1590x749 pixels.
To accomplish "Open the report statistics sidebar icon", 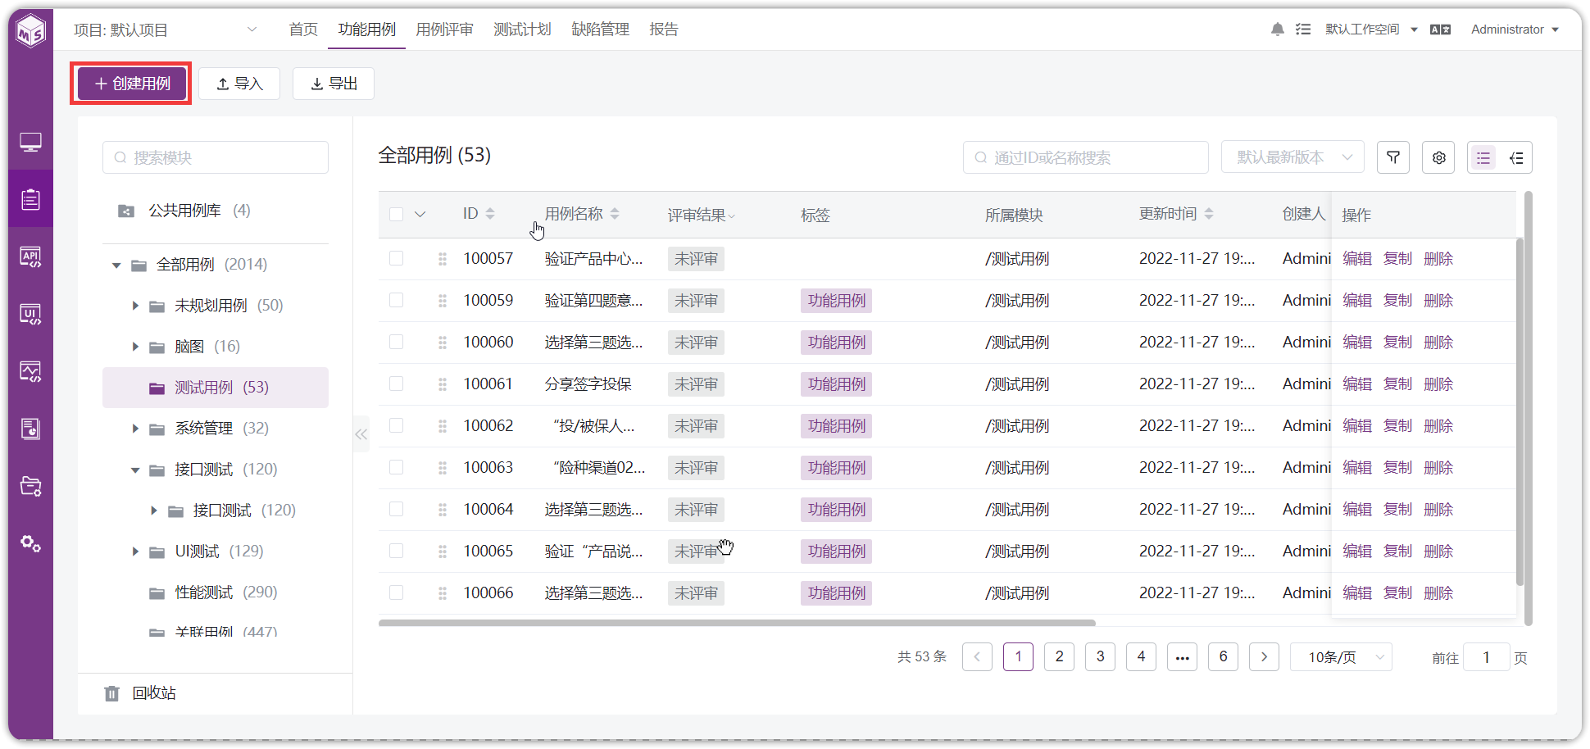I will pyautogui.click(x=30, y=429).
